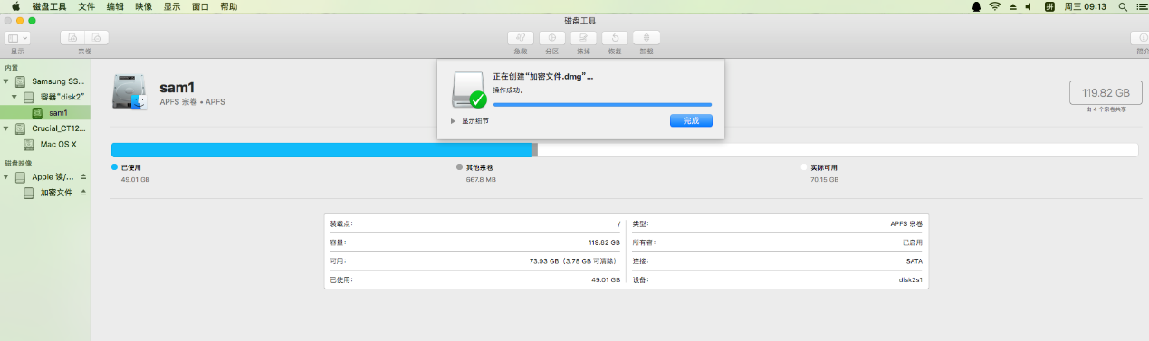1149x341 pixels.
Task: Click the 设备 disk2s1 table row
Action: click(x=777, y=279)
